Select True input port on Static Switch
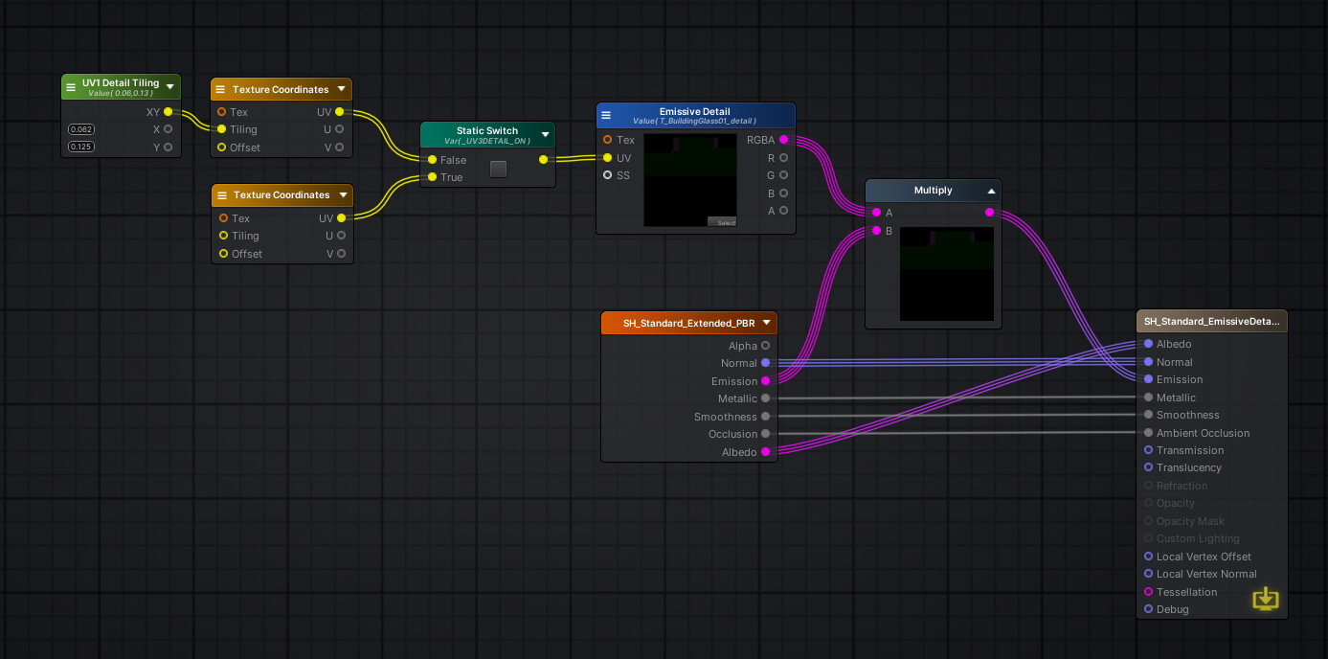The image size is (1328, 659). tap(432, 177)
